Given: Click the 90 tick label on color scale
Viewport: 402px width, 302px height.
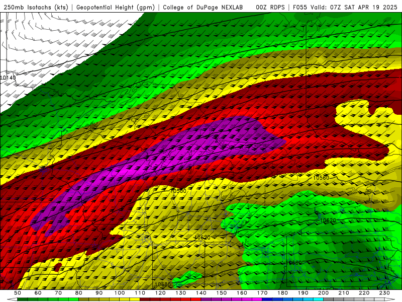Looking at the screenshot, I should [x=99, y=293].
